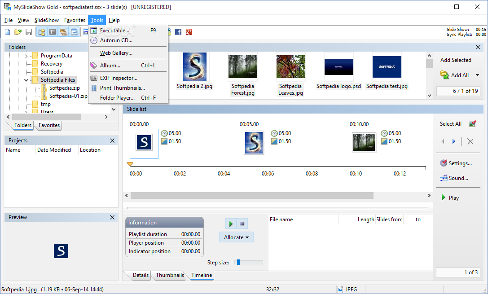
Task: Switch to the Details tab
Action: coord(141,275)
